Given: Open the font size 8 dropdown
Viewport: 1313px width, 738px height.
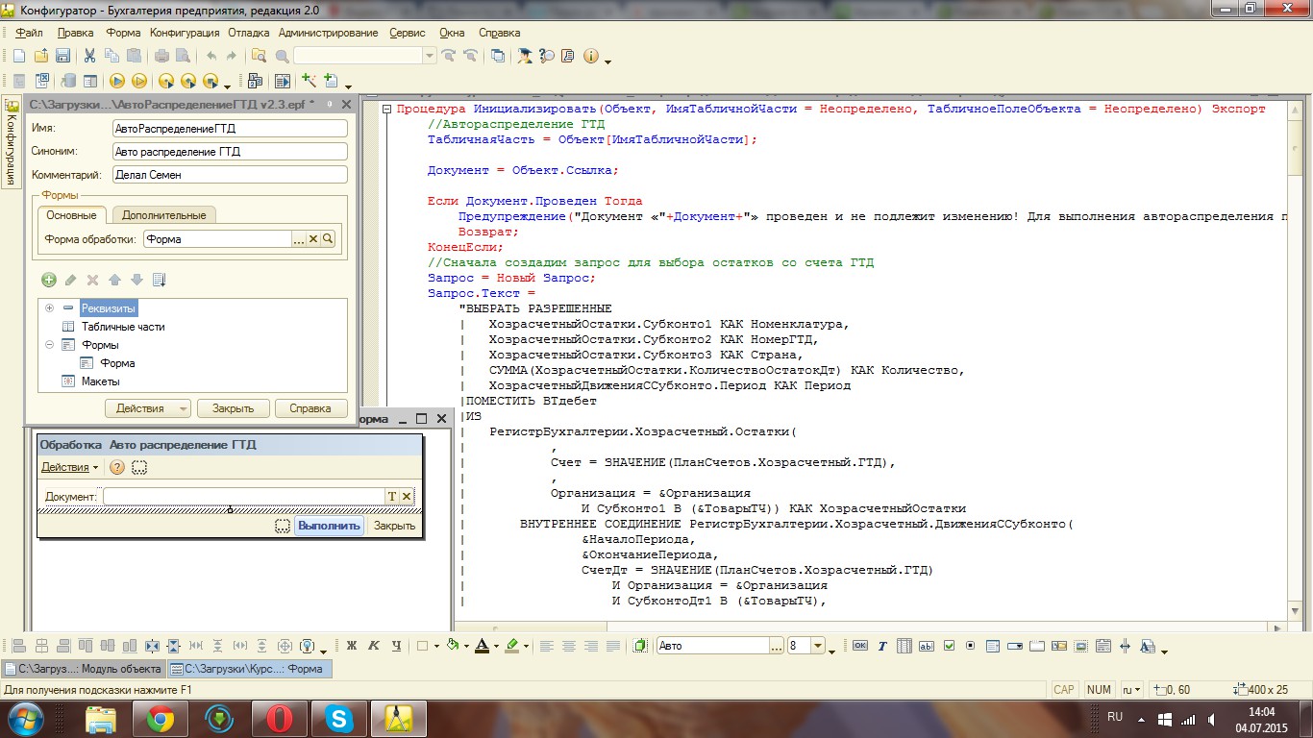Looking at the screenshot, I should click(x=819, y=646).
